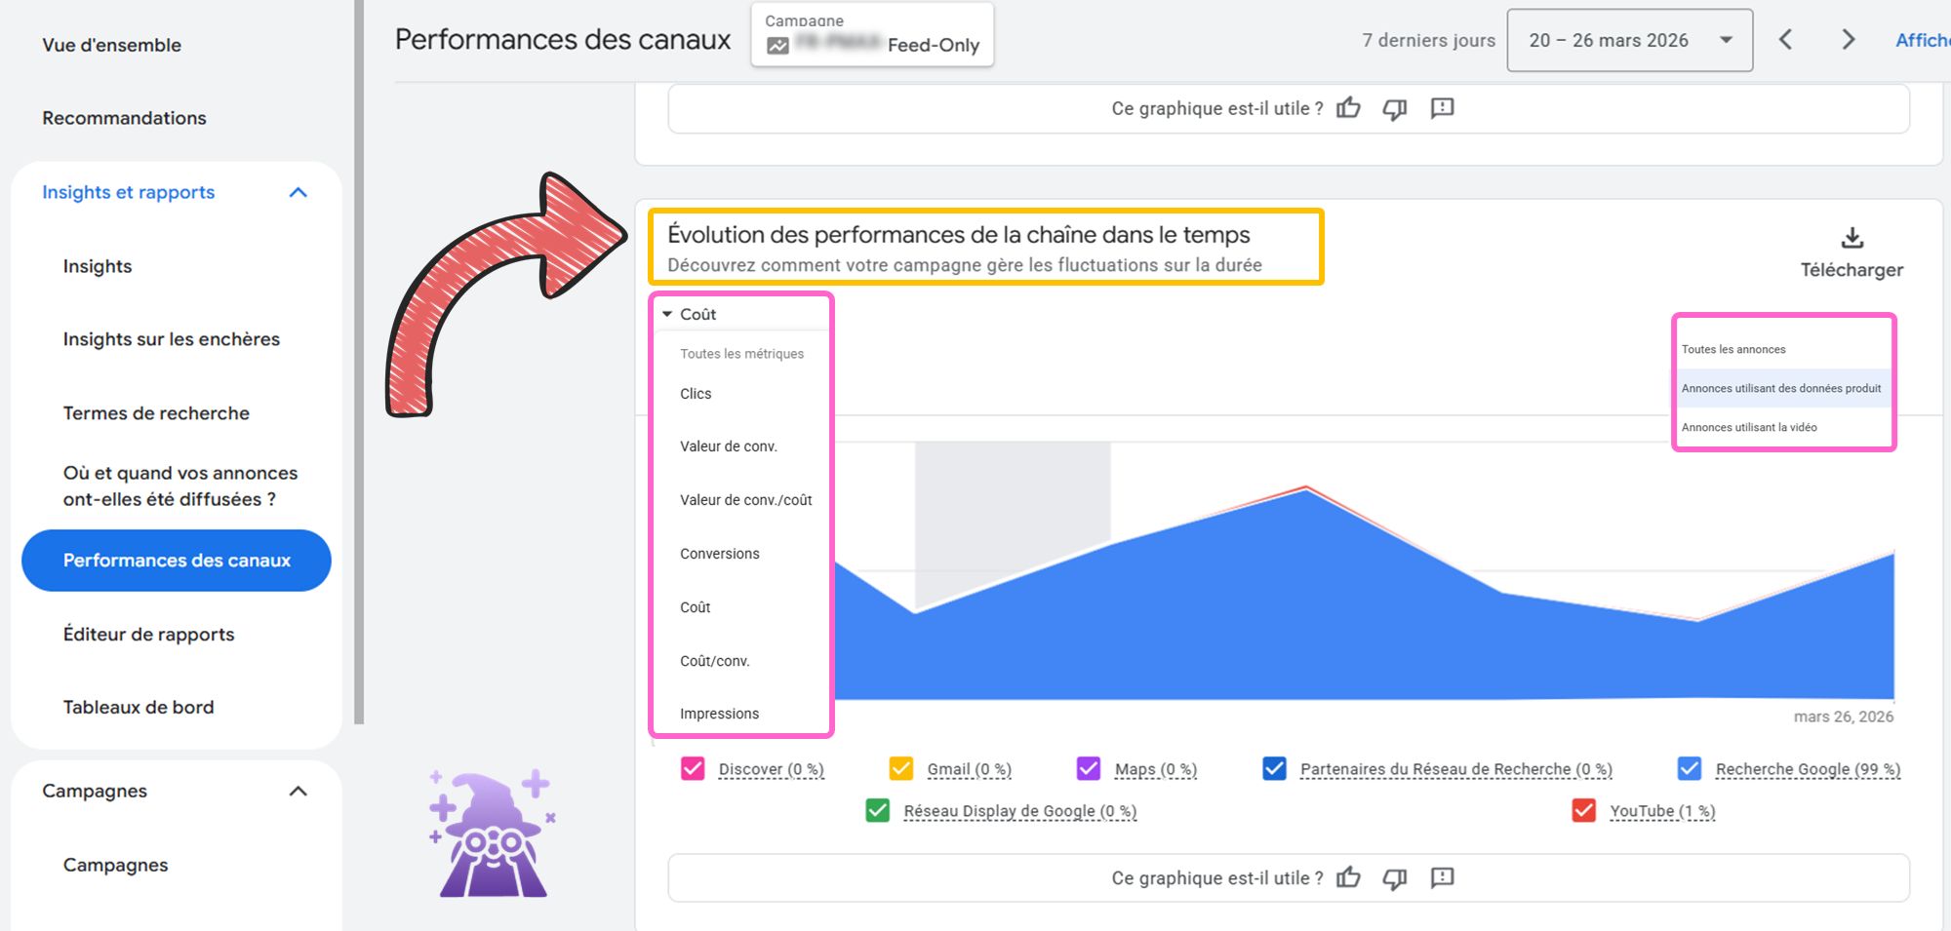Choose Annonces utilisant la vidéo option
1951x931 pixels.
(1749, 427)
